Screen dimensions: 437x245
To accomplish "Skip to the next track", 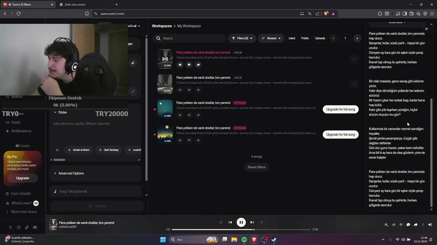I will click(252, 222).
